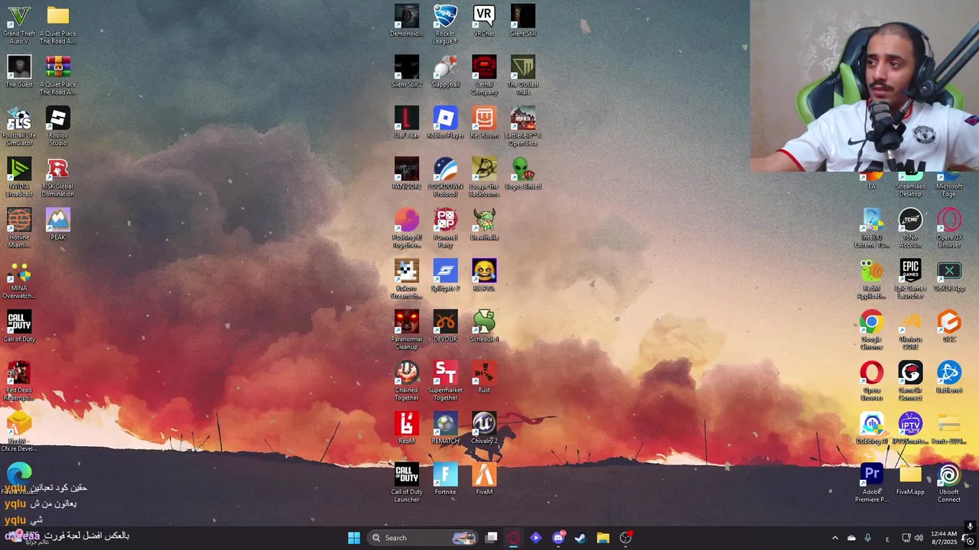Open Discord from the taskbar

point(558,538)
